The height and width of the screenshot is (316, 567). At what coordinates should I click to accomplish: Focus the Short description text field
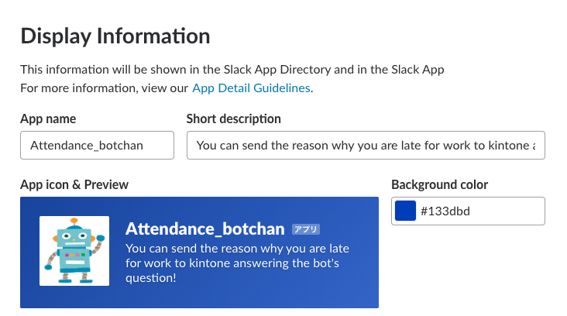[366, 145]
